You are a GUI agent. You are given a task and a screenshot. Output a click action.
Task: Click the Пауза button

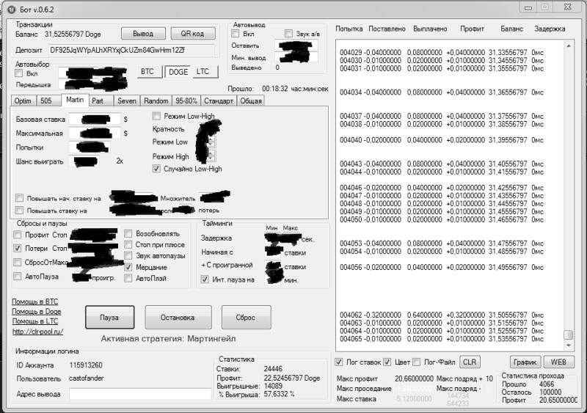click(109, 318)
